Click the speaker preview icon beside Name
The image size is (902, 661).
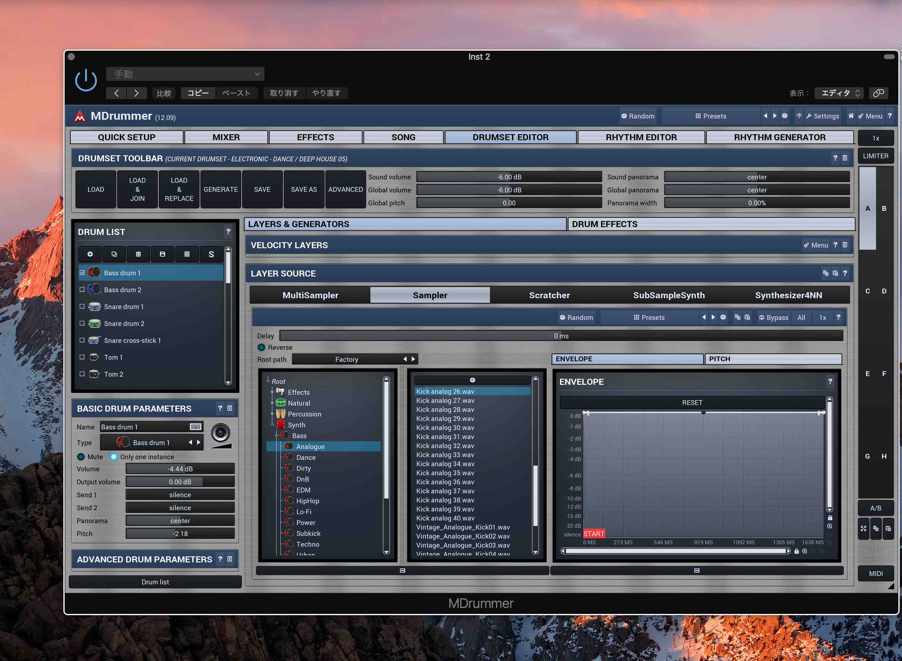pyautogui.click(x=220, y=432)
